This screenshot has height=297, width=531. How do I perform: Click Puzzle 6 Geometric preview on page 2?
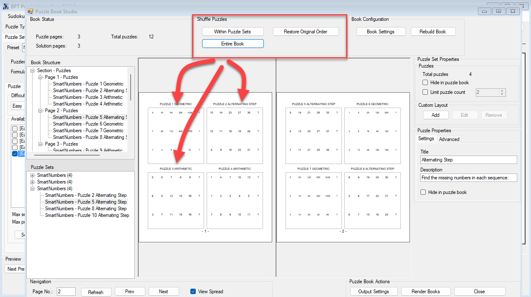[x=372, y=135]
